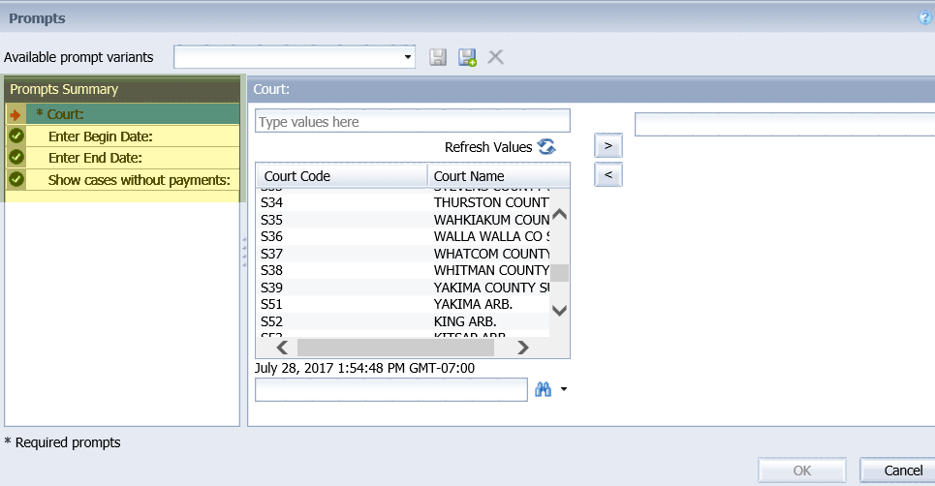935x486 pixels.
Task: Select court code S36
Action: coord(272,236)
